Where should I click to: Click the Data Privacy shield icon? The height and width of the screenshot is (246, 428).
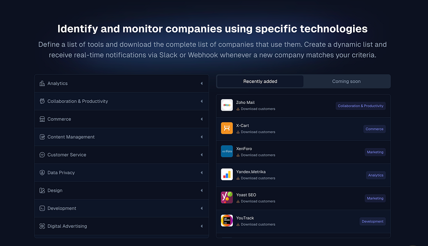(x=42, y=173)
